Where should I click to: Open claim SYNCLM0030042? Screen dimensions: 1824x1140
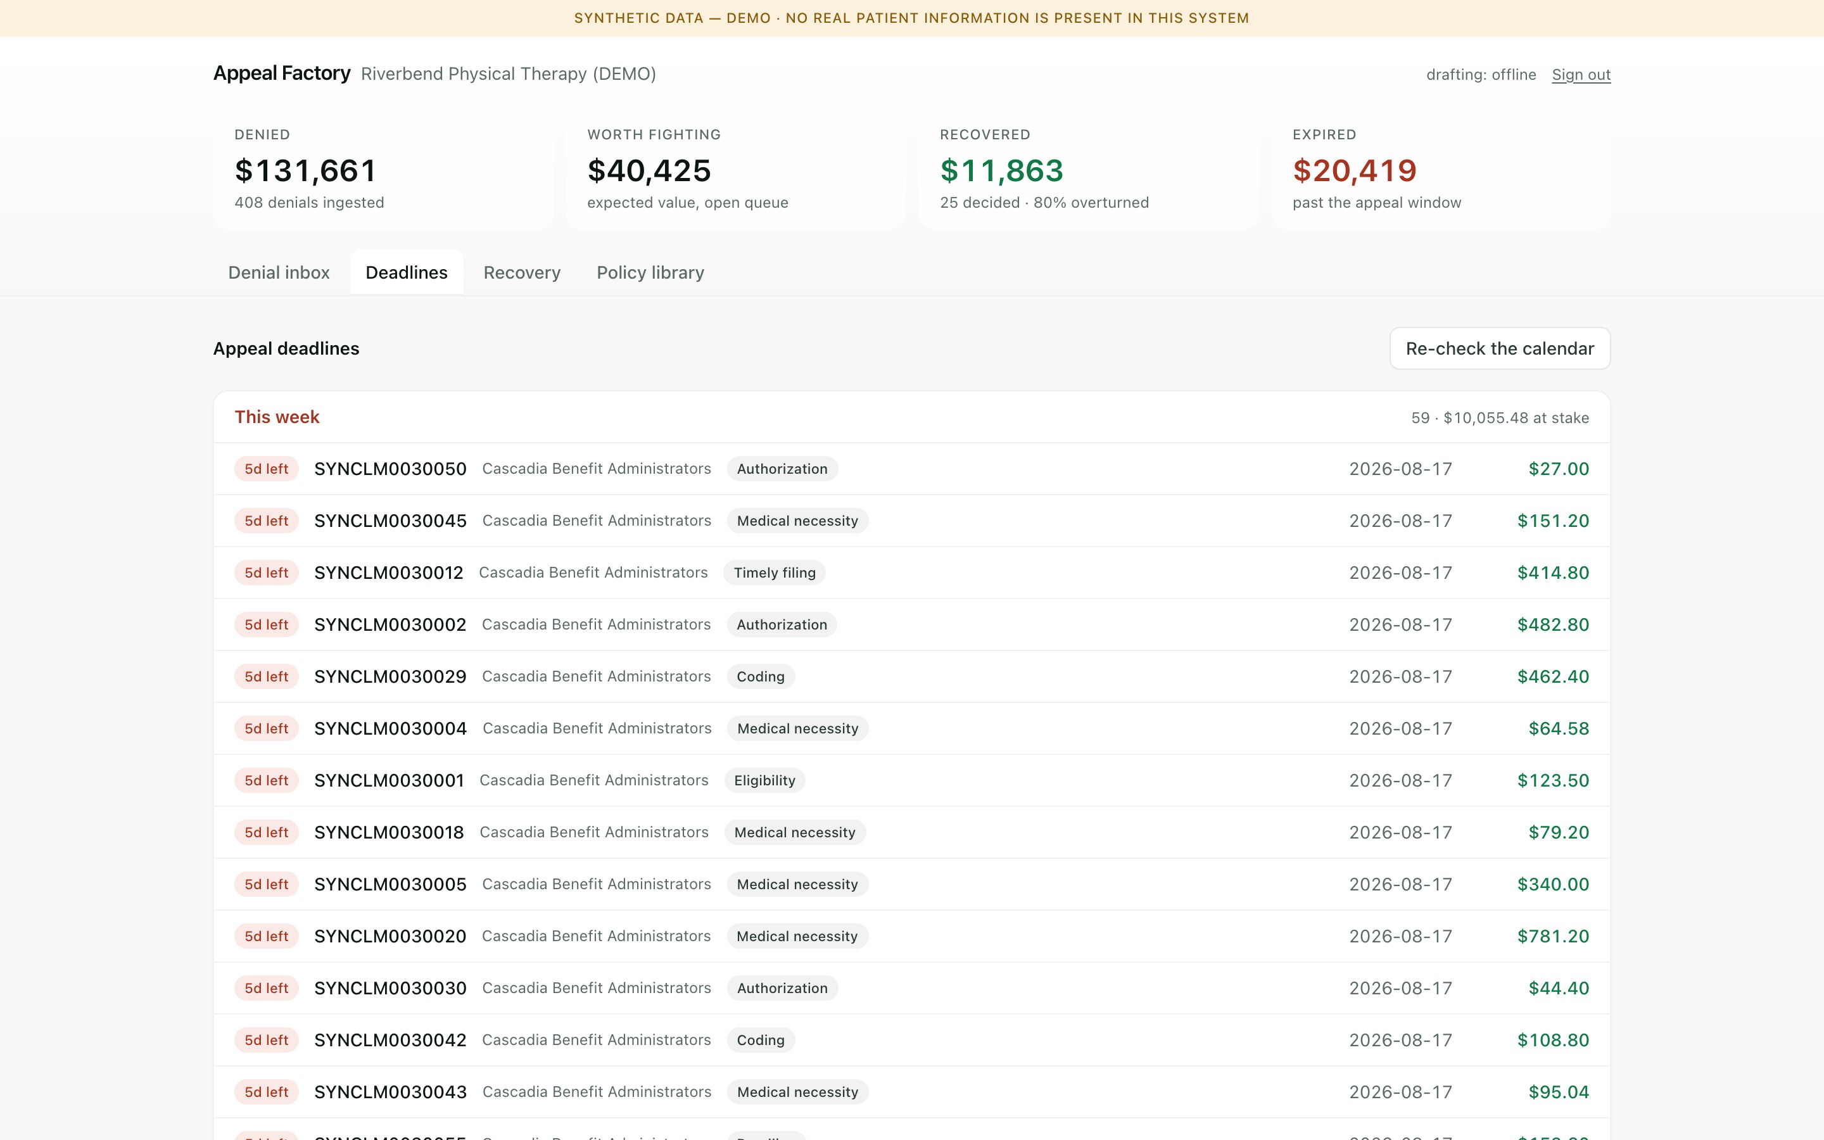[x=911, y=1041]
